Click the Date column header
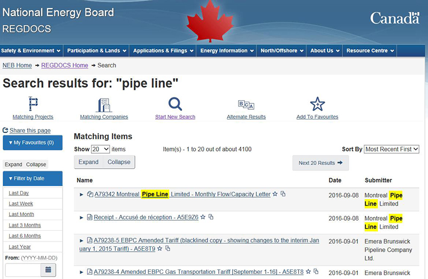The image size is (428, 279). [x=335, y=180]
